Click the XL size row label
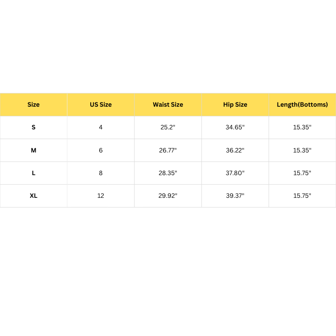336x336 pixels. [x=34, y=196]
